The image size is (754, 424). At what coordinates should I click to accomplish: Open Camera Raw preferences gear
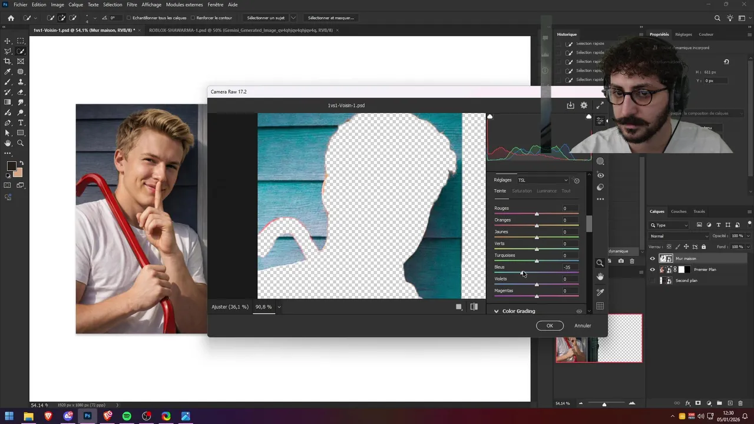point(584,105)
